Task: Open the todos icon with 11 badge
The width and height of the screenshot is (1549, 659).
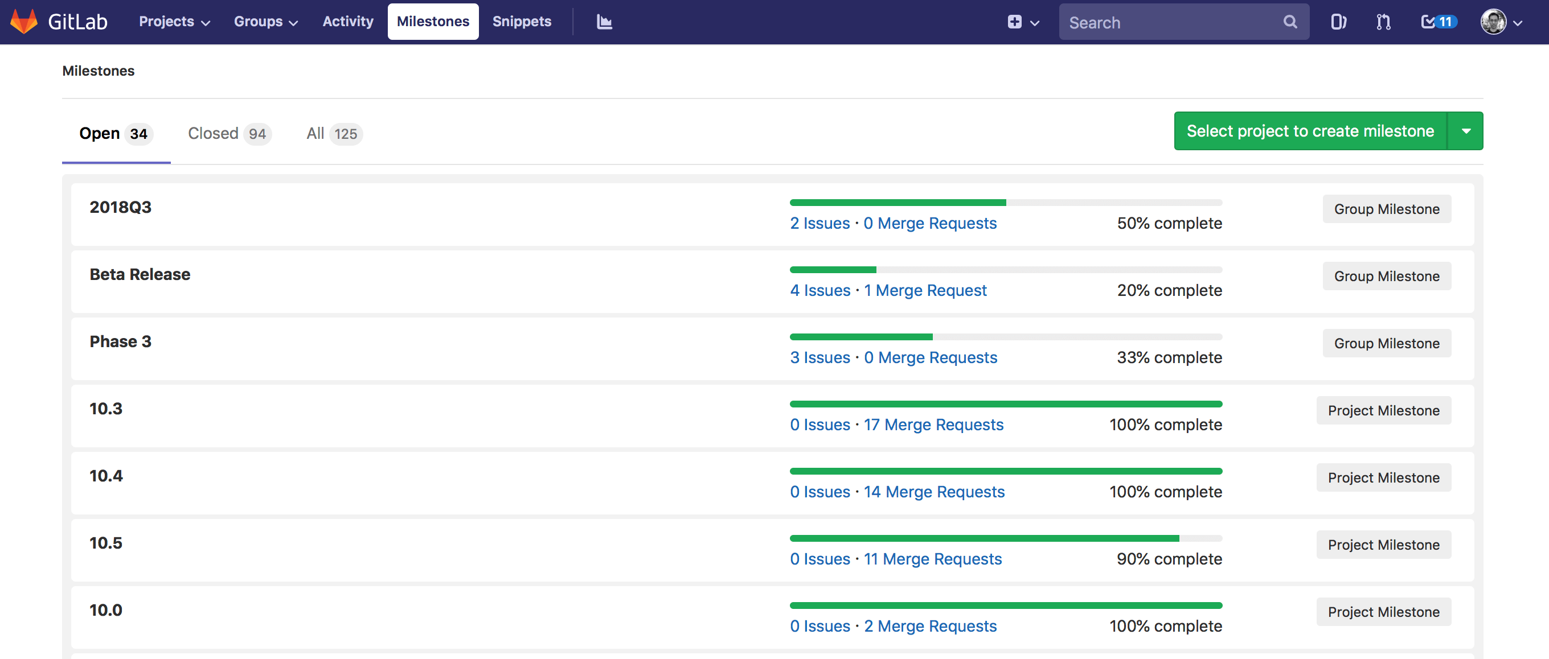Action: coord(1439,22)
